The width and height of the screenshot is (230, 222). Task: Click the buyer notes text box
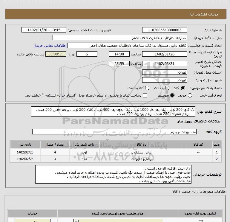coord(113,174)
